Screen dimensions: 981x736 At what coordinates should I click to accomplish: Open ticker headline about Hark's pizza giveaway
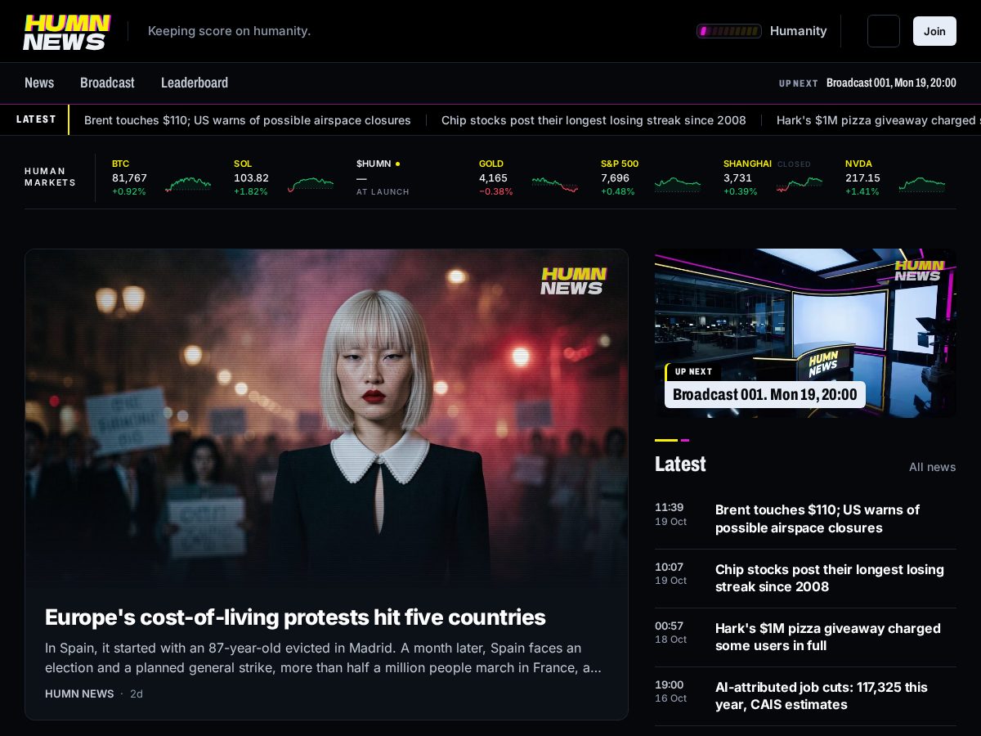pos(879,120)
